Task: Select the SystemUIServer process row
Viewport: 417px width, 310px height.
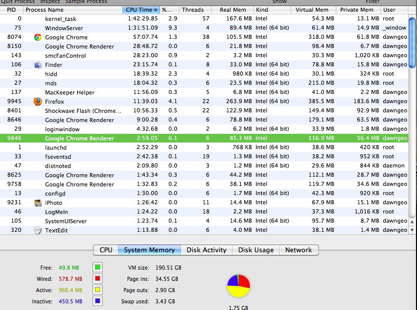Action: (x=204, y=221)
